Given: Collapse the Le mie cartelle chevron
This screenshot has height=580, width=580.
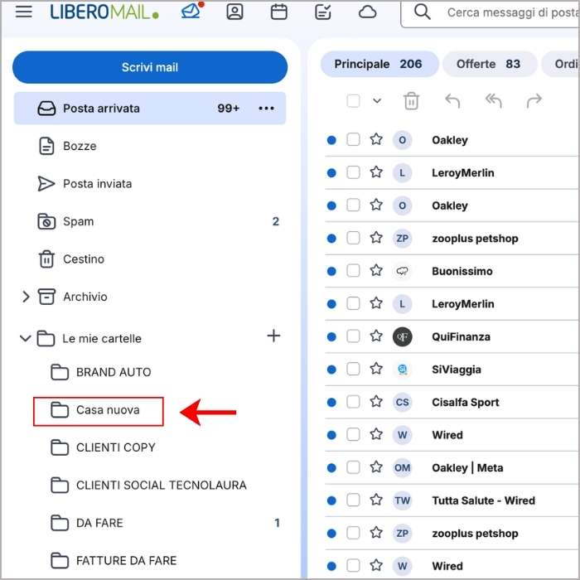Looking at the screenshot, I should 25,338.
